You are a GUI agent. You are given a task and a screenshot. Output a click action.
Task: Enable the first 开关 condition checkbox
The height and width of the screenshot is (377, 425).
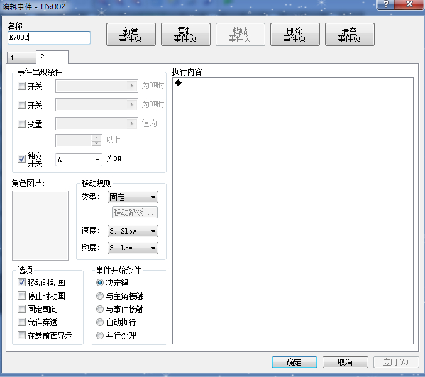21,86
